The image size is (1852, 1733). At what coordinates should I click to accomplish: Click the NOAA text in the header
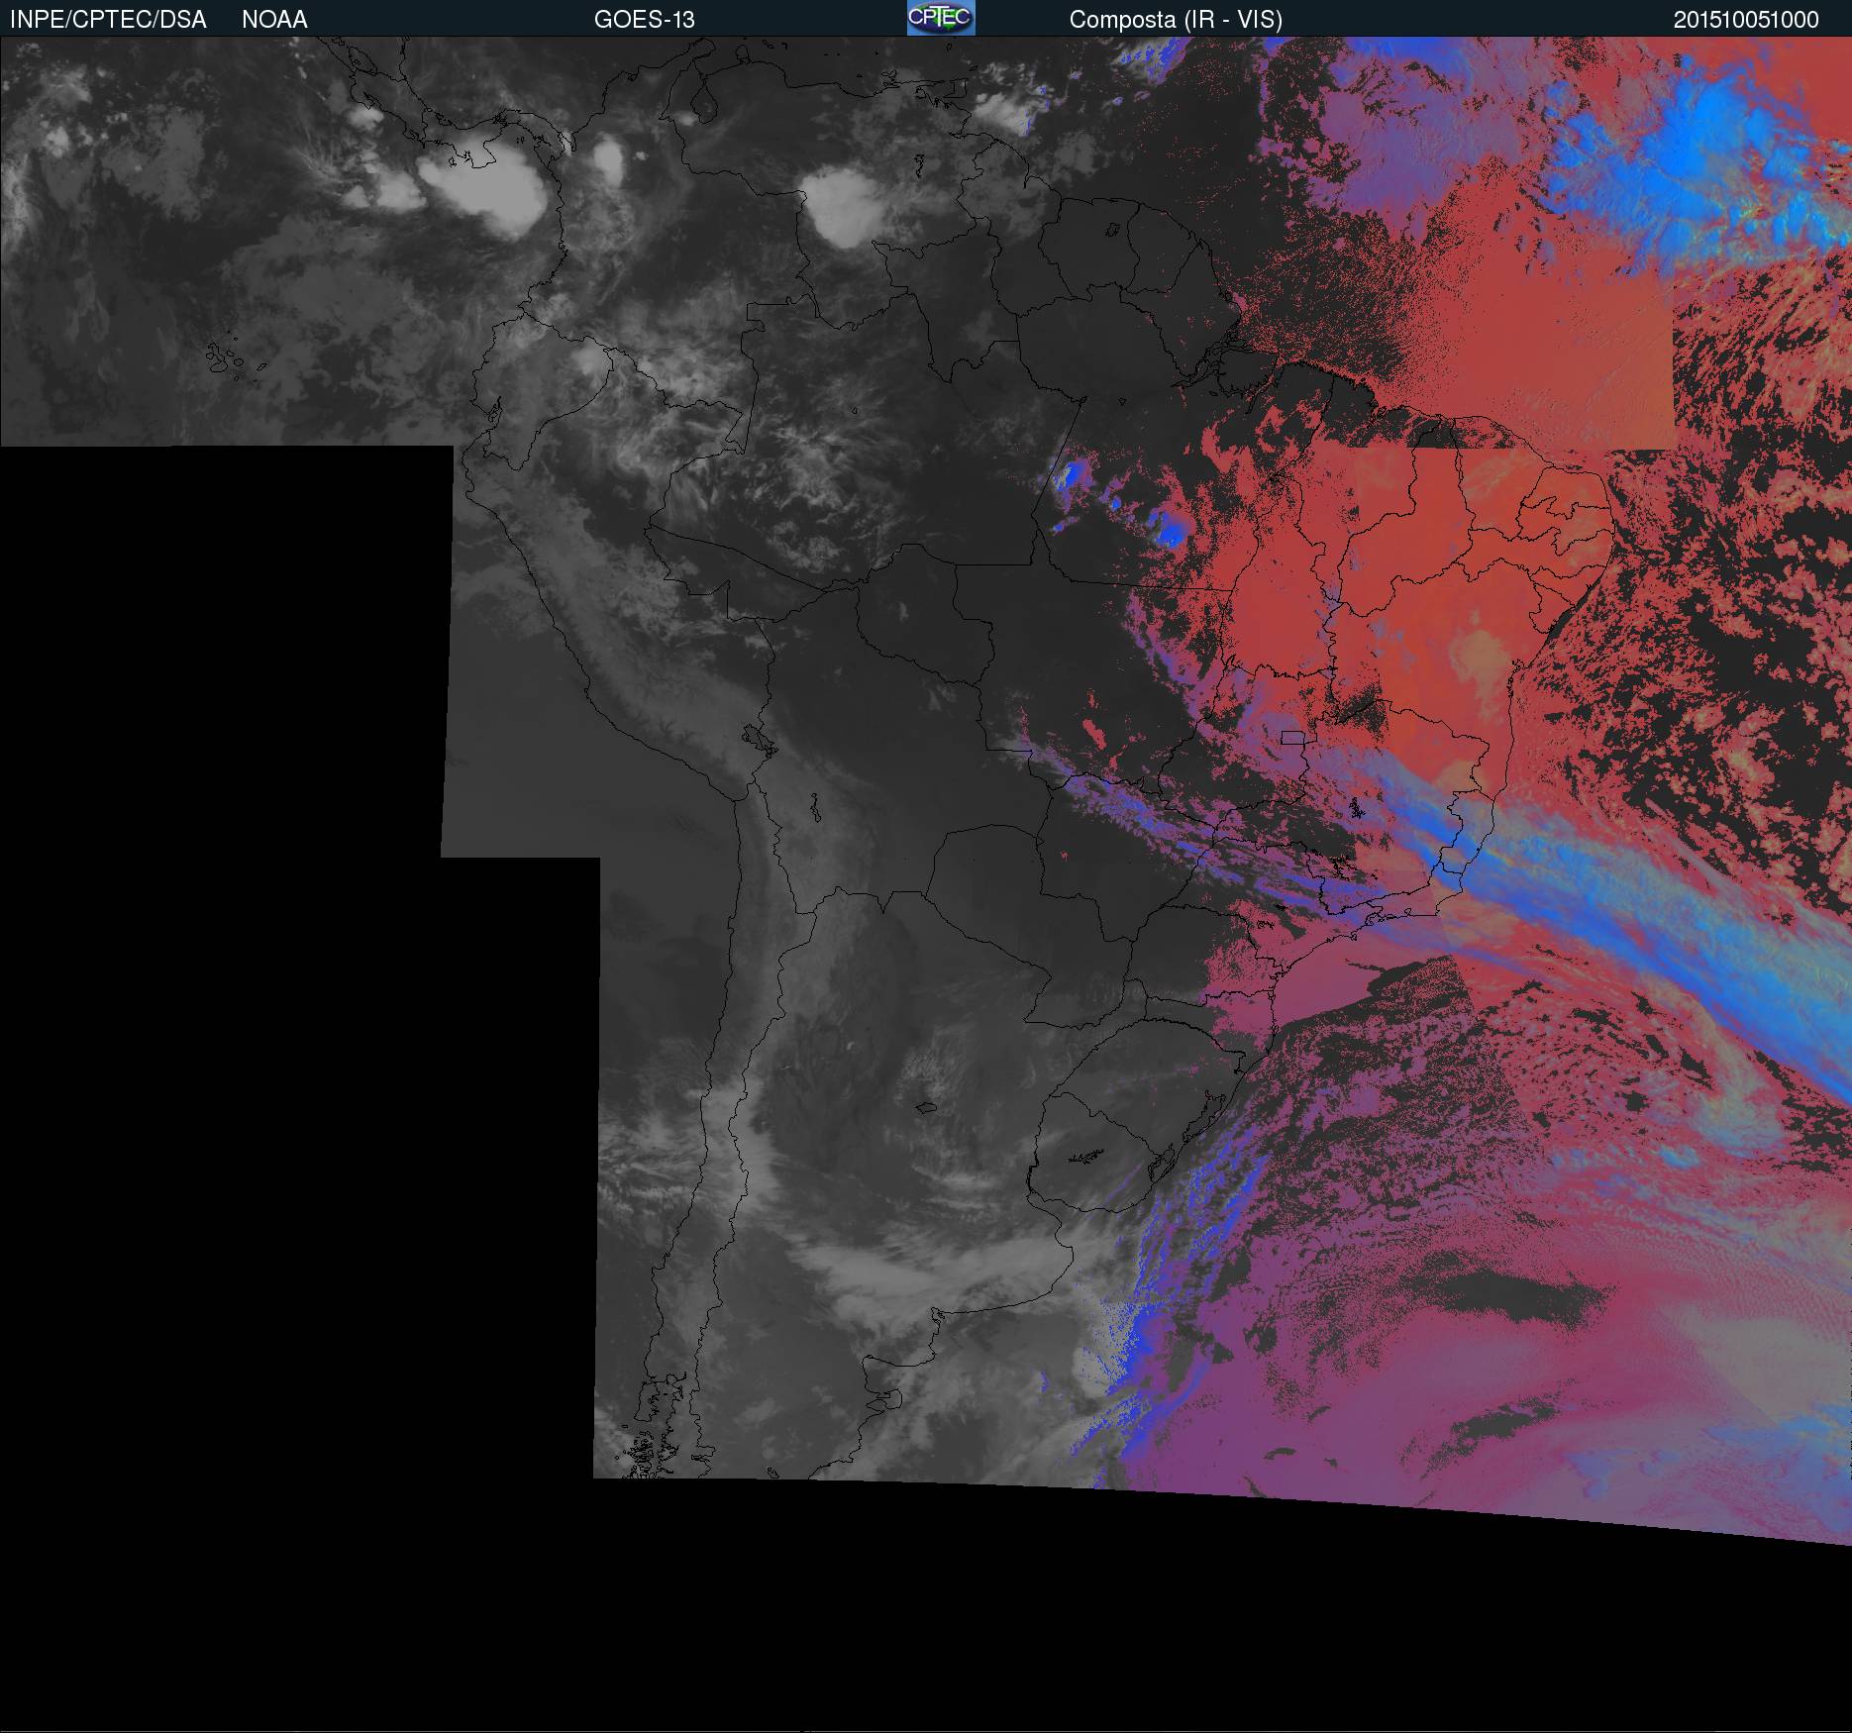[x=274, y=20]
